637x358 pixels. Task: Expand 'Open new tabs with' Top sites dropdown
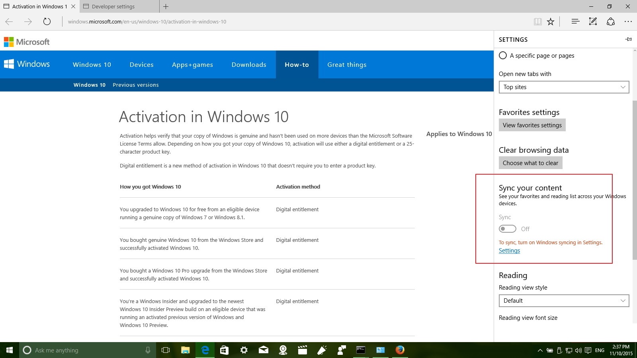point(564,87)
